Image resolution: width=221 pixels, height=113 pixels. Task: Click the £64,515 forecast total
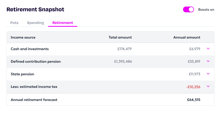click(194, 100)
